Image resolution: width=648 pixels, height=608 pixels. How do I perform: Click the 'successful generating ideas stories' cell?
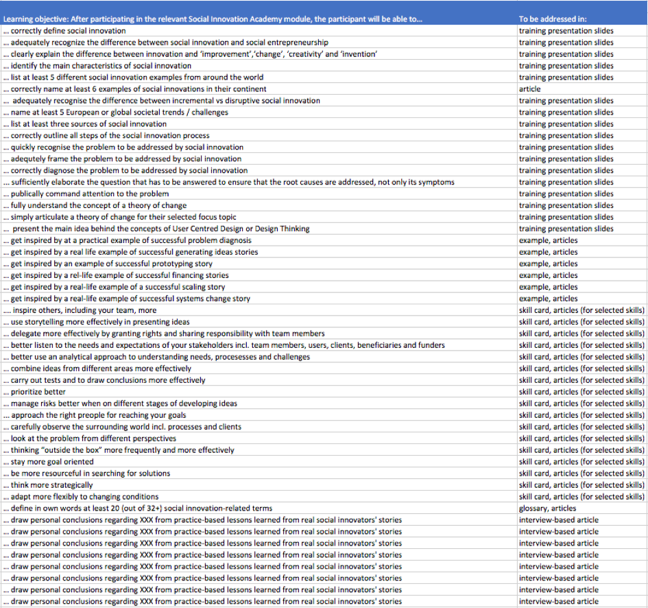(x=259, y=252)
